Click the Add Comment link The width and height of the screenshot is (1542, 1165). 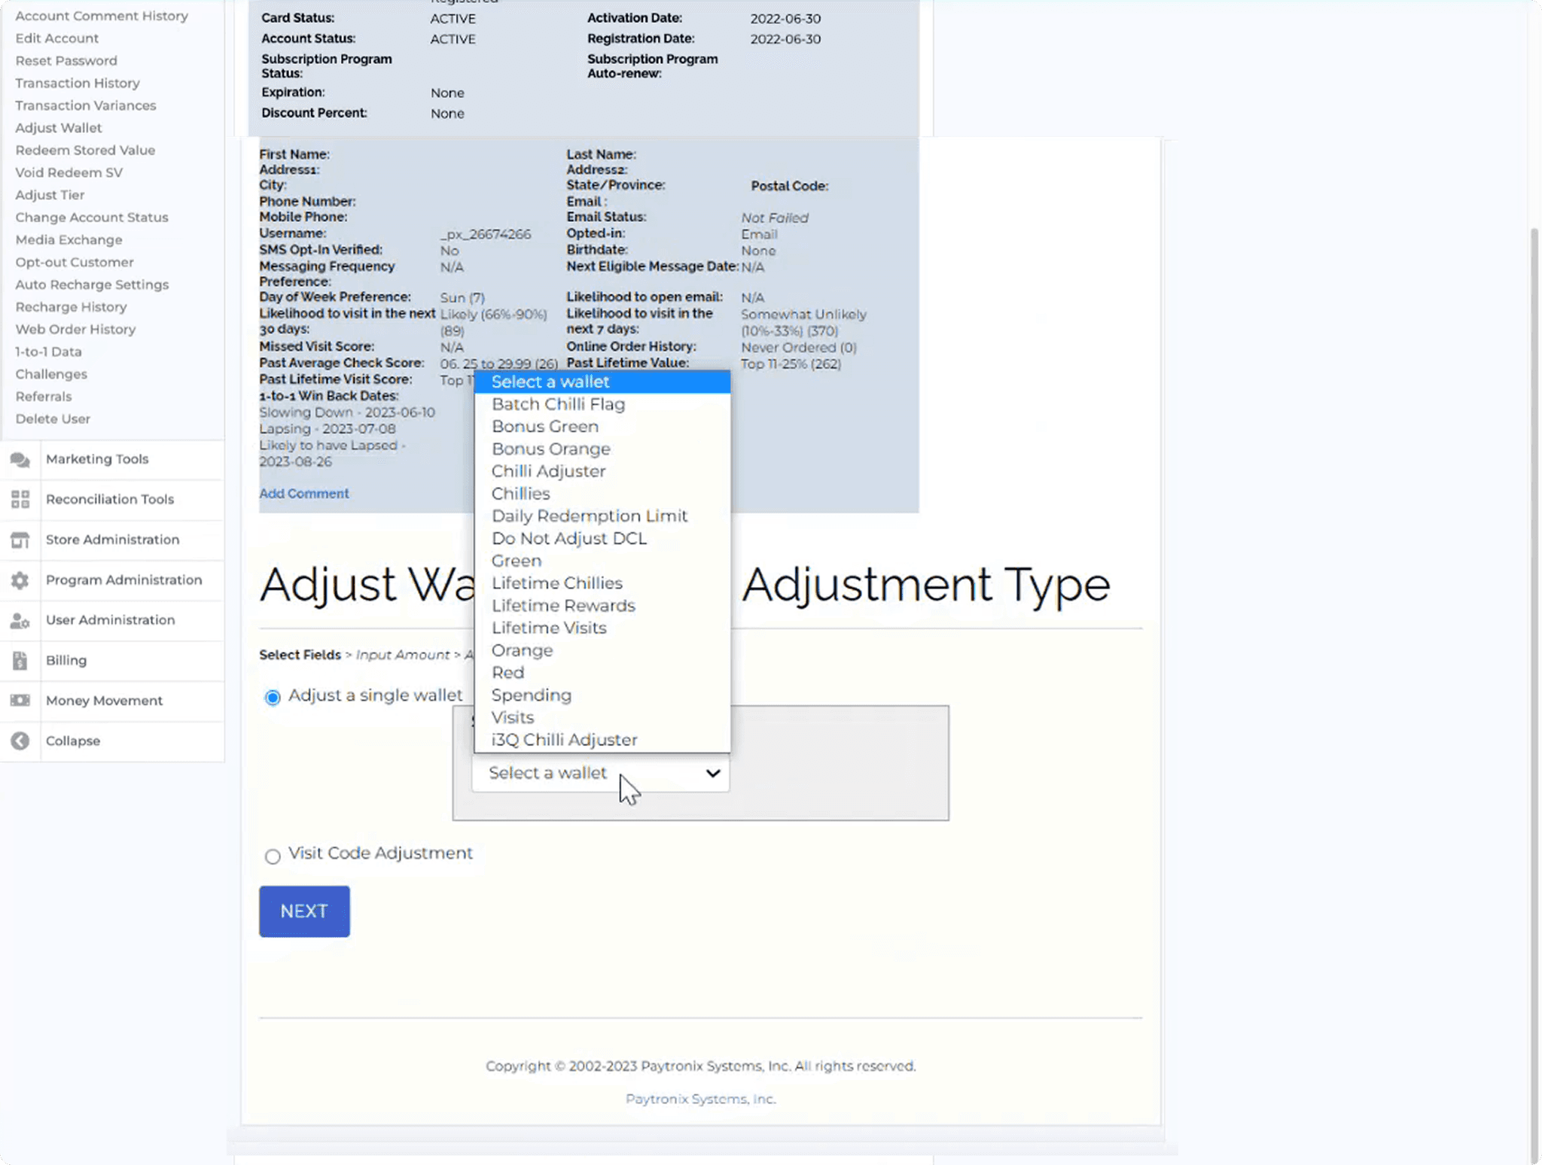303,494
